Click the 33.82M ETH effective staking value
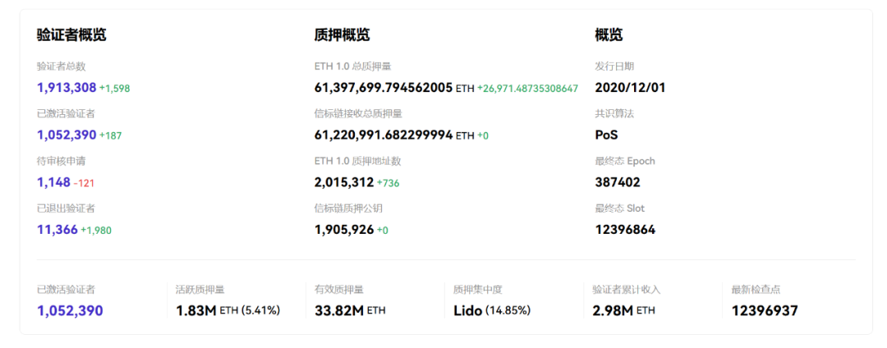The height and width of the screenshot is (348, 887). [x=350, y=311]
